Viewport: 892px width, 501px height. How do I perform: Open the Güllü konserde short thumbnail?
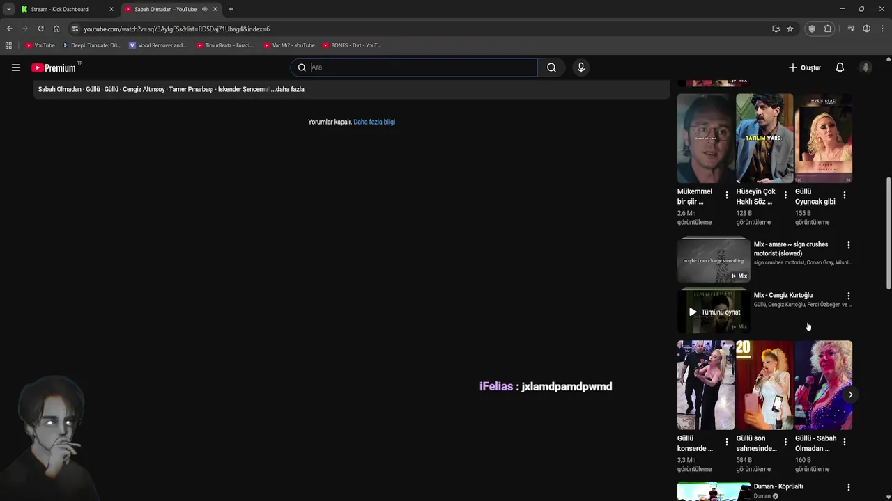tap(705, 385)
